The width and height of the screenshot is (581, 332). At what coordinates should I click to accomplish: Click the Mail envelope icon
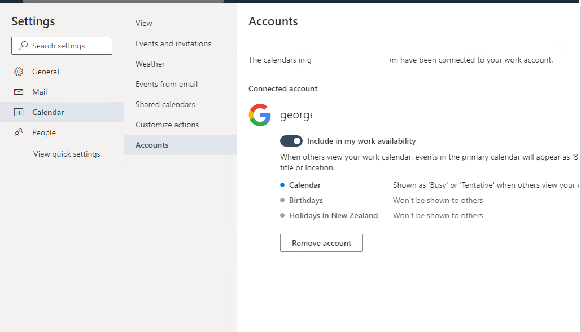click(x=19, y=92)
